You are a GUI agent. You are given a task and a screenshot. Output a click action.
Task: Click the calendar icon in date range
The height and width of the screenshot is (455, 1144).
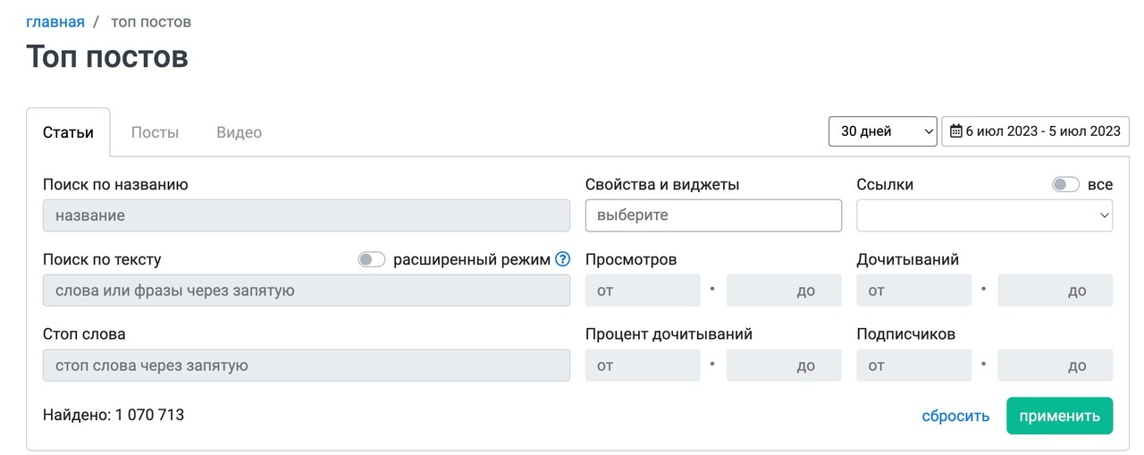(955, 131)
